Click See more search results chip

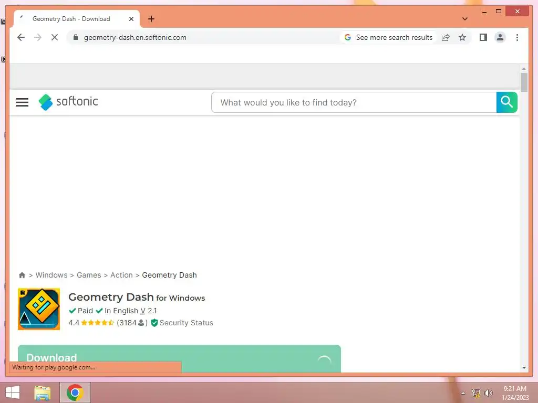389,37
